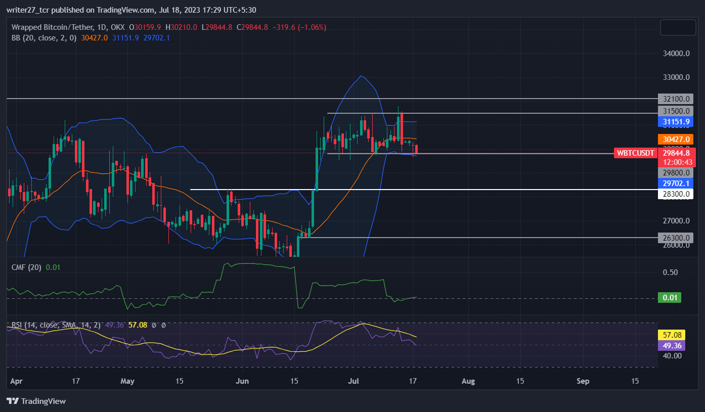Click the yellow 57.08 RSI axis label
Image resolution: width=705 pixels, height=412 pixels.
(x=671, y=335)
